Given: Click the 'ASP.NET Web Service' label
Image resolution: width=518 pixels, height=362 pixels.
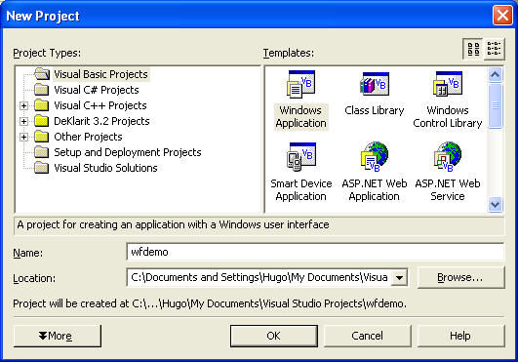Looking at the screenshot, I should coord(448,190).
